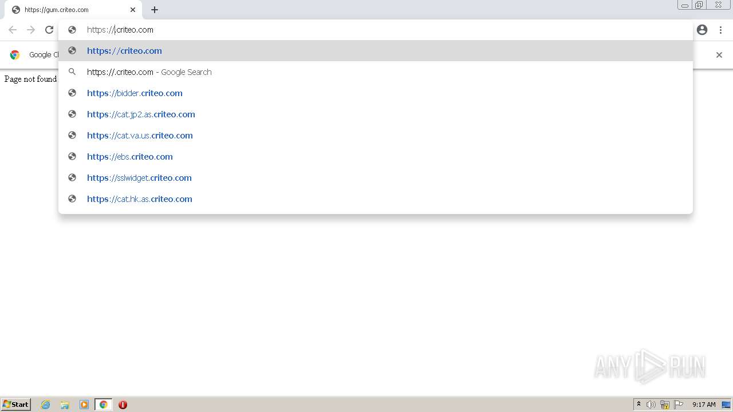The width and height of the screenshot is (733, 412).
Task: Click the globe icon beside bidder.criteo.com
Action: [x=72, y=93]
